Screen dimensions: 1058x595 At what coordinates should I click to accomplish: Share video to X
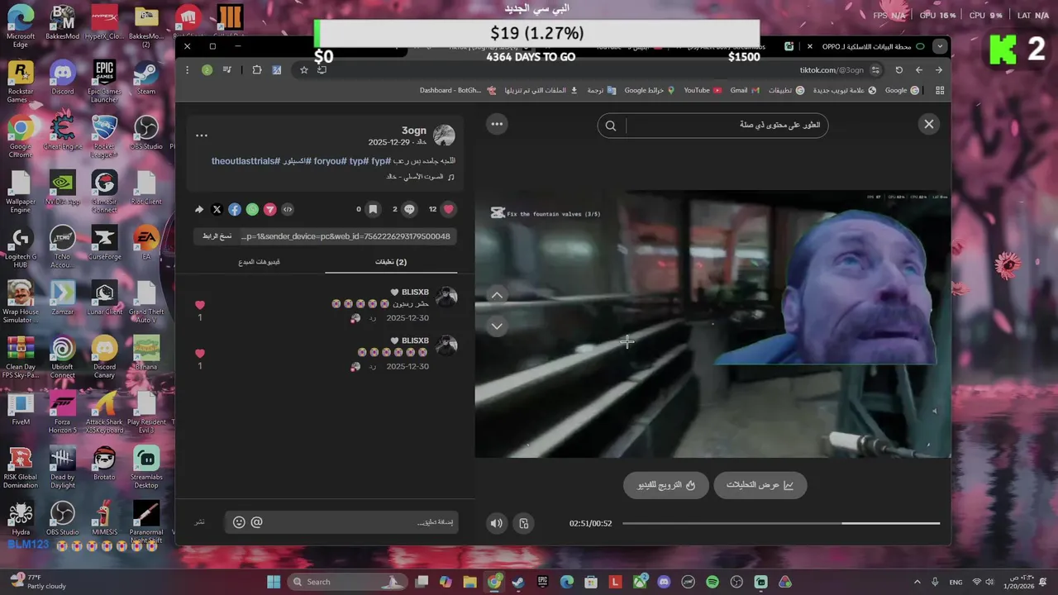tap(217, 209)
